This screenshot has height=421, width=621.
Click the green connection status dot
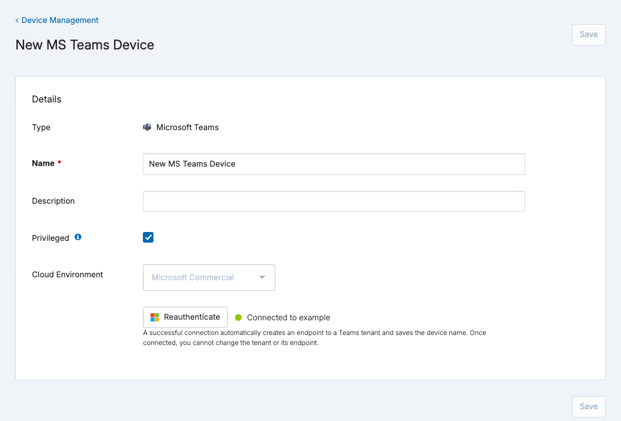tap(238, 317)
